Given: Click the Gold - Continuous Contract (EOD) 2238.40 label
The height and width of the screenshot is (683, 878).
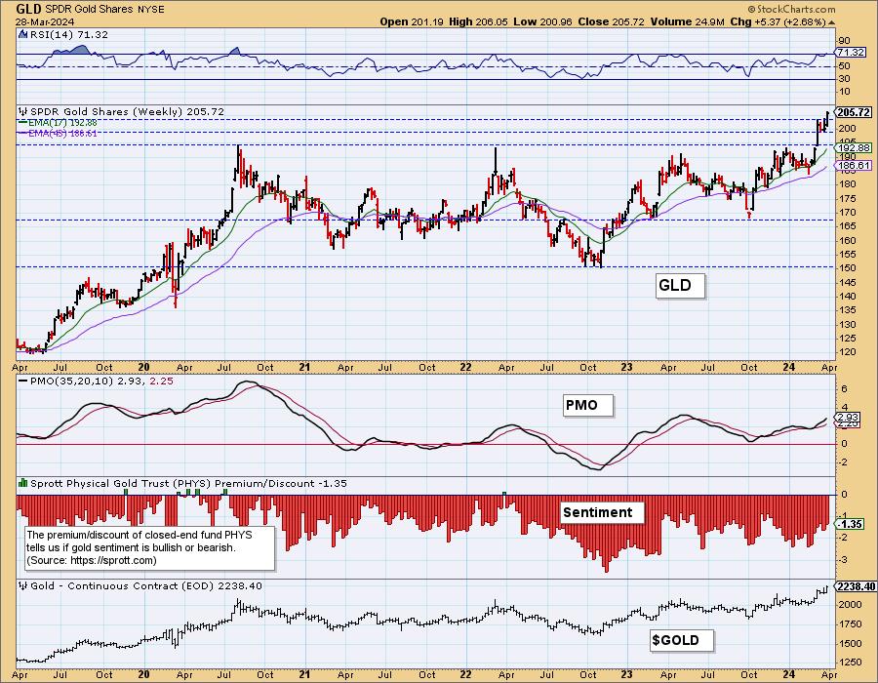Looking at the screenshot, I should pos(145,585).
